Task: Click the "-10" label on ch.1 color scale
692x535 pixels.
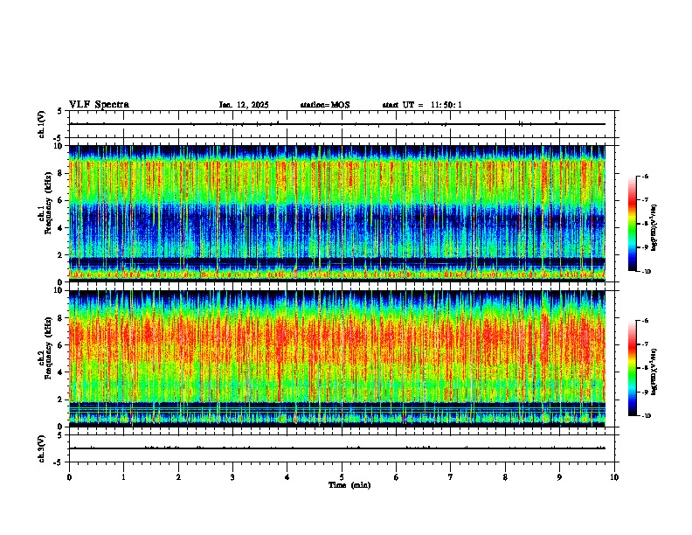Action: (x=646, y=272)
